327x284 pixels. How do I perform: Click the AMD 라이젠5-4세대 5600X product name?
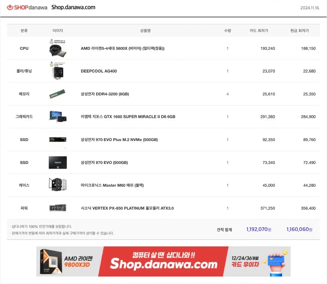pyautogui.click(x=123, y=48)
